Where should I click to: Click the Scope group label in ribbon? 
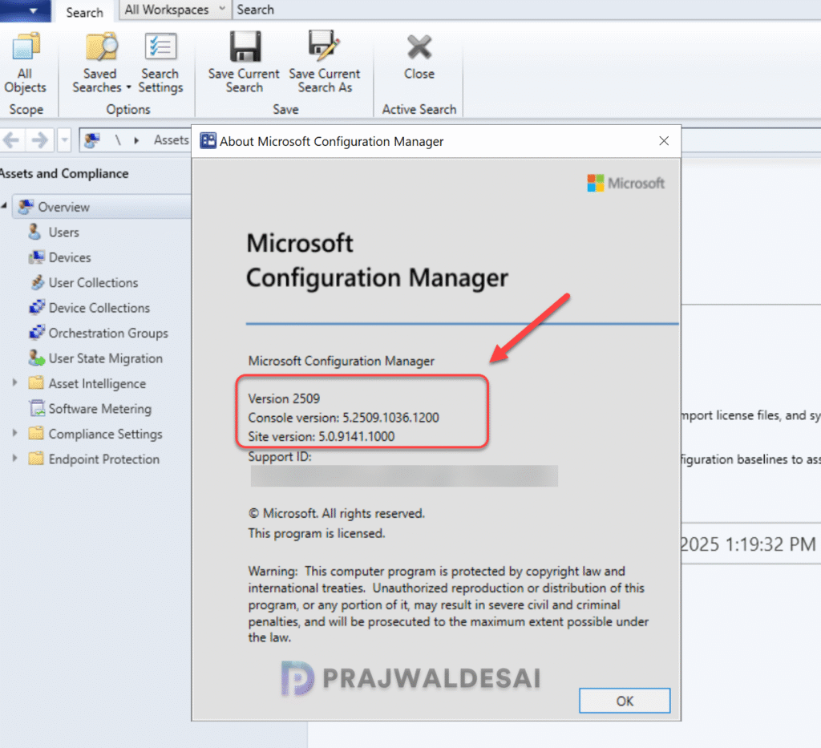[26, 109]
